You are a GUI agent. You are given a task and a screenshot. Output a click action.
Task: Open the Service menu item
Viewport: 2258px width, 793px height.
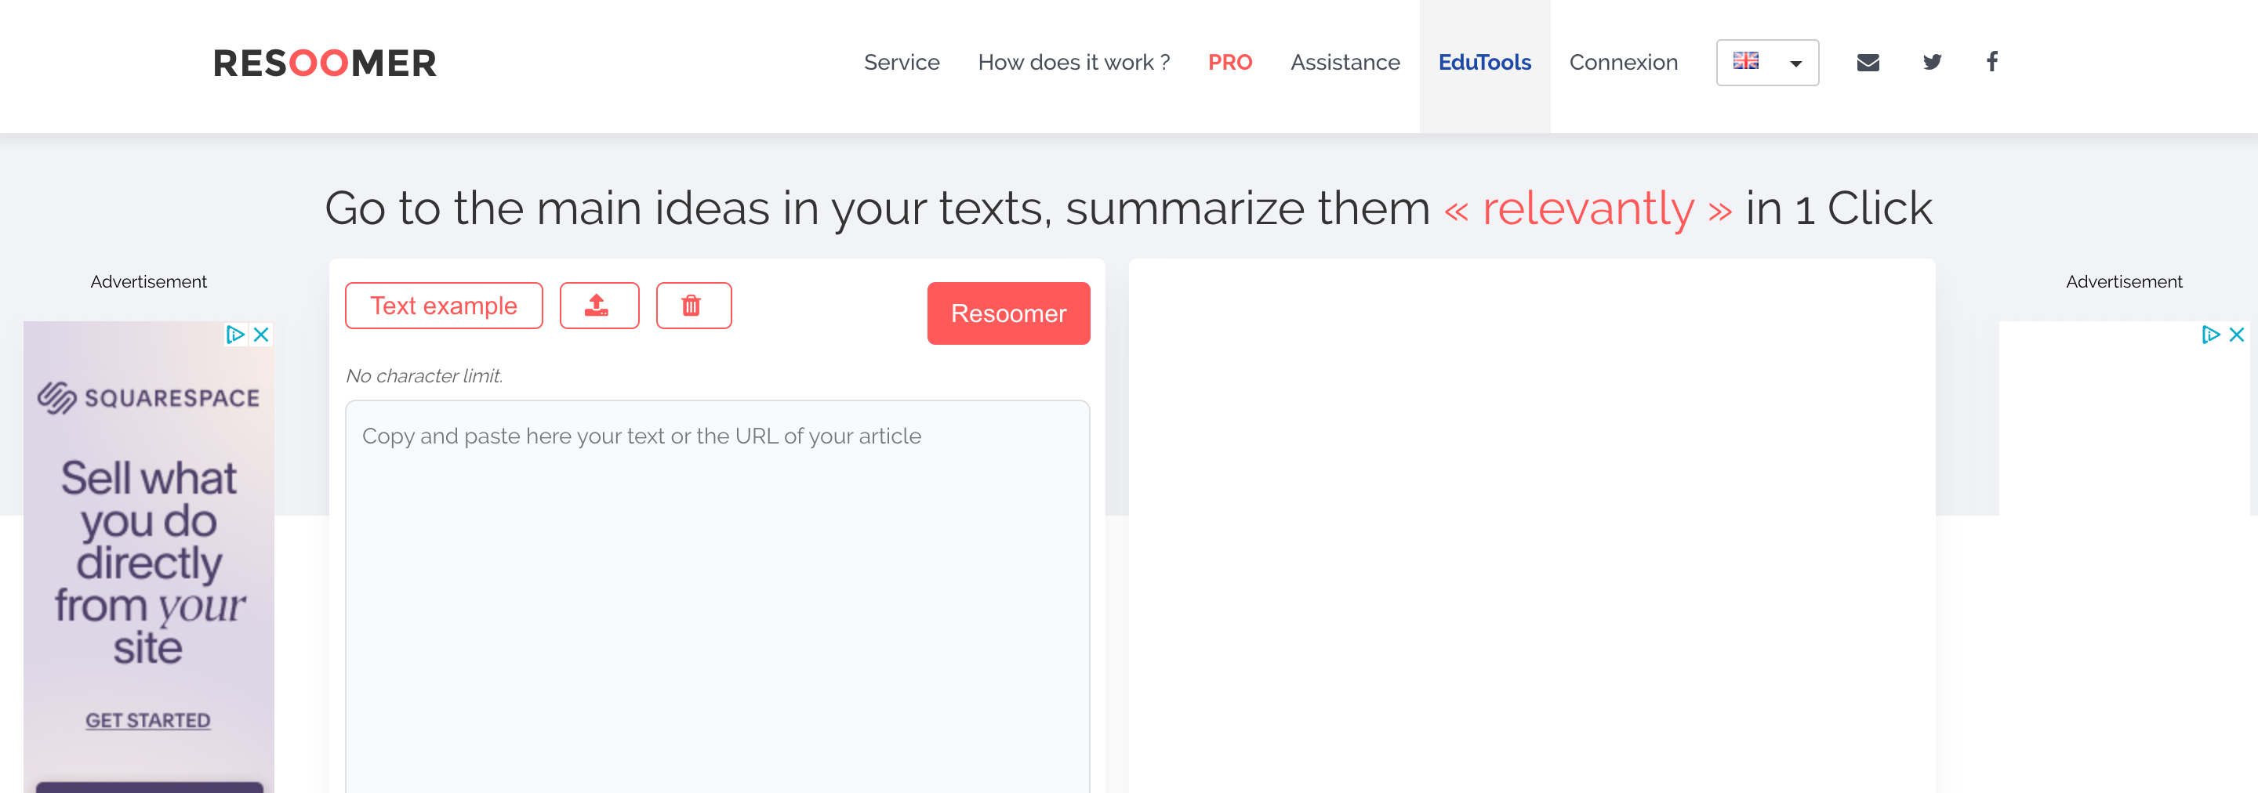[901, 62]
